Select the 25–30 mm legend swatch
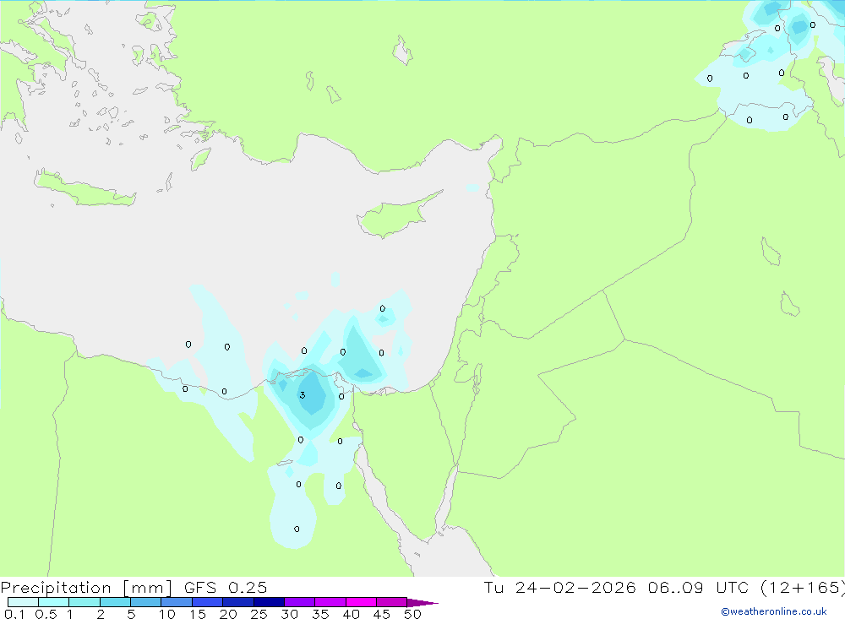The width and height of the screenshot is (845, 619). 269,602
